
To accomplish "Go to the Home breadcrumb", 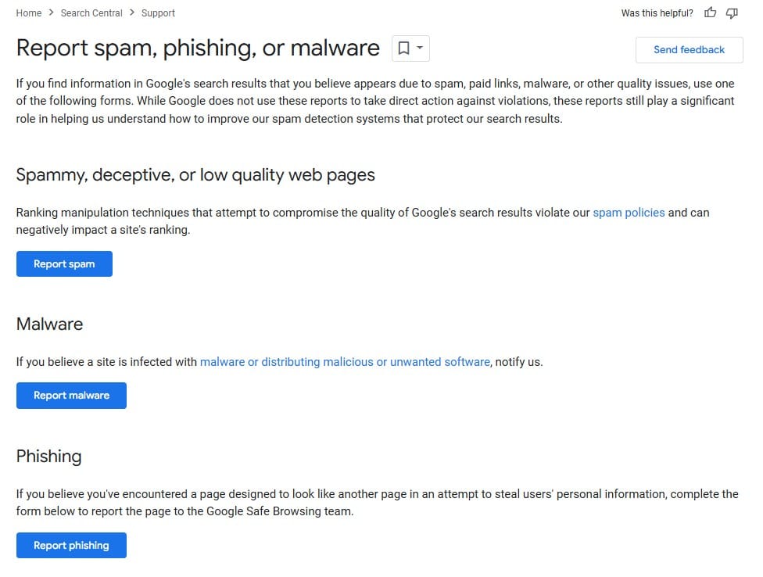I will (29, 13).
